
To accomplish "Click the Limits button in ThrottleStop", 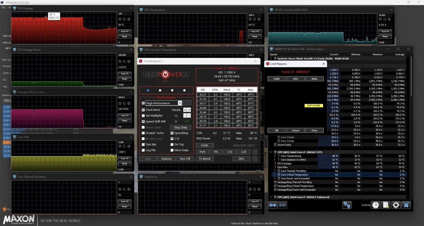I will click(x=205, y=145).
